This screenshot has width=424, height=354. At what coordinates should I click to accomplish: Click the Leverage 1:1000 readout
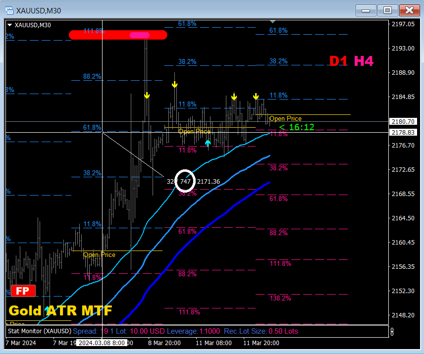(193, 331)
